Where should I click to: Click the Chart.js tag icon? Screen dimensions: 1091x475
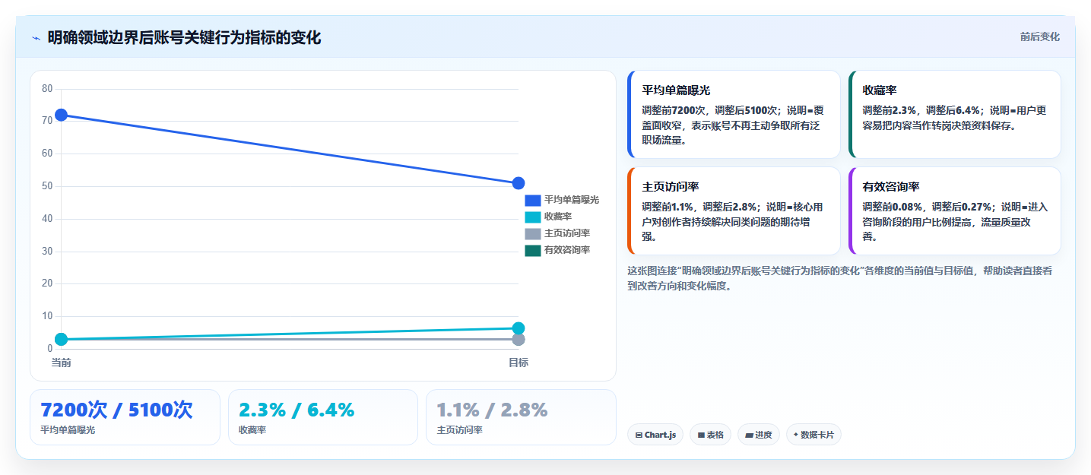(x=639, y=435)
